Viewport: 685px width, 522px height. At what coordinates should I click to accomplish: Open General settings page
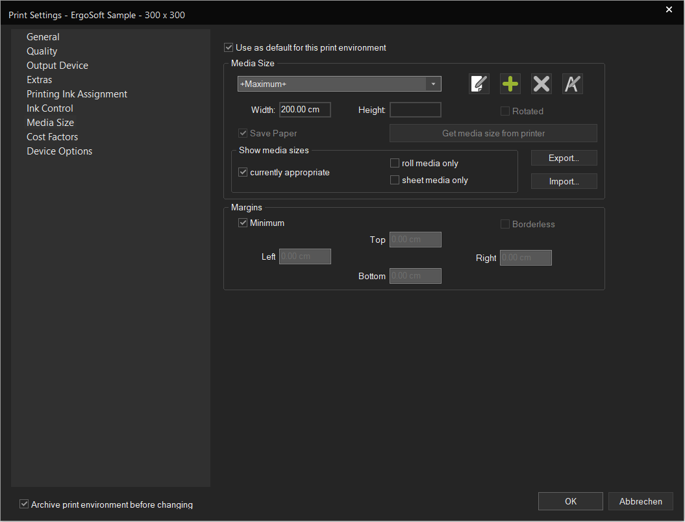point(43,37)
